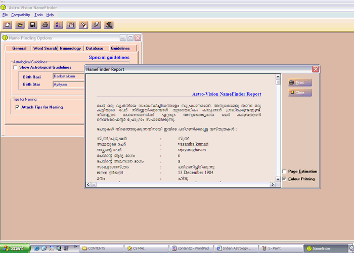Click the report page toolbar icon
The width and height of the screenshot is (354, 253).
click(71, 25)
